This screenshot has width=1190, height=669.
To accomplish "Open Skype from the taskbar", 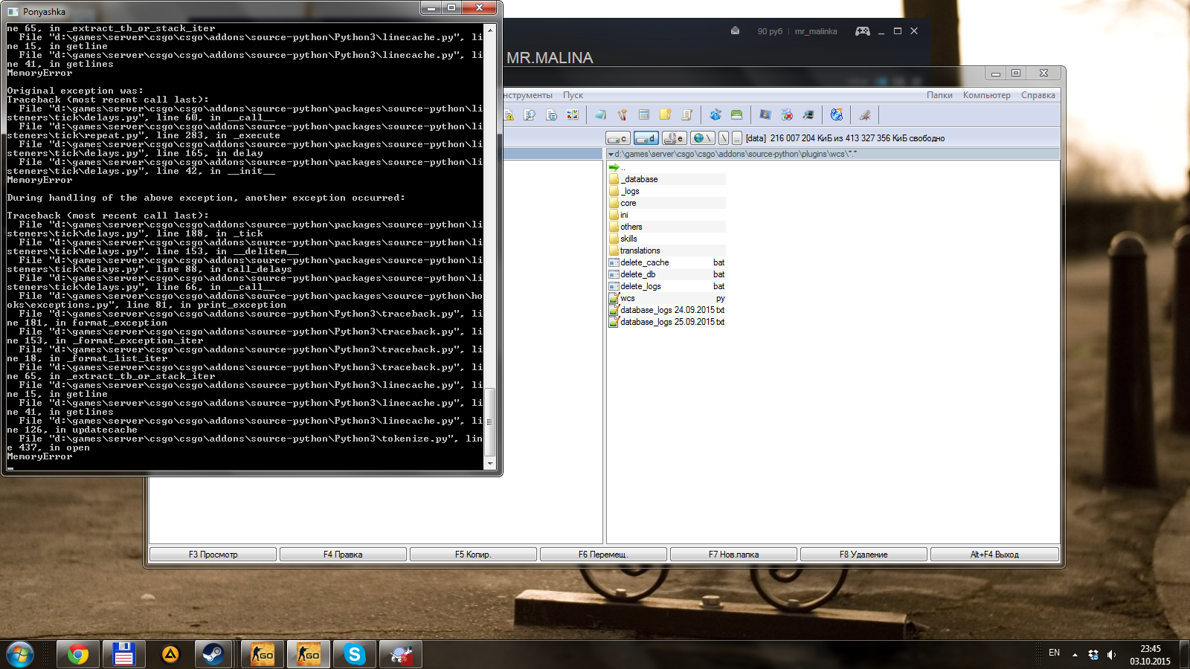I will 354,654.
